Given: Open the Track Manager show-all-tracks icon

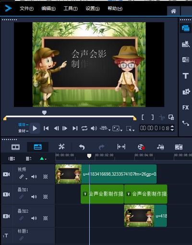Looking at the screenshot, I should point(12,159).
